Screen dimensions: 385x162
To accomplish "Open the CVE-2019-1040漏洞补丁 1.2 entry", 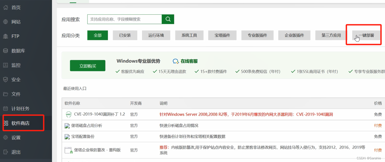I will 99,114.
